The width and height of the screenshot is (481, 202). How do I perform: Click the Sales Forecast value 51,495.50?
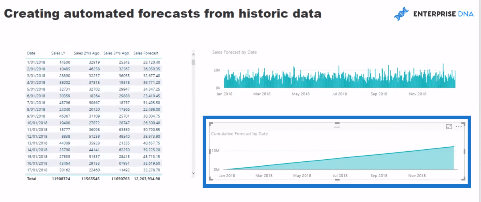152,102
